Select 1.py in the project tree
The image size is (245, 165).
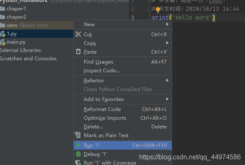click(x=37, y=34)
